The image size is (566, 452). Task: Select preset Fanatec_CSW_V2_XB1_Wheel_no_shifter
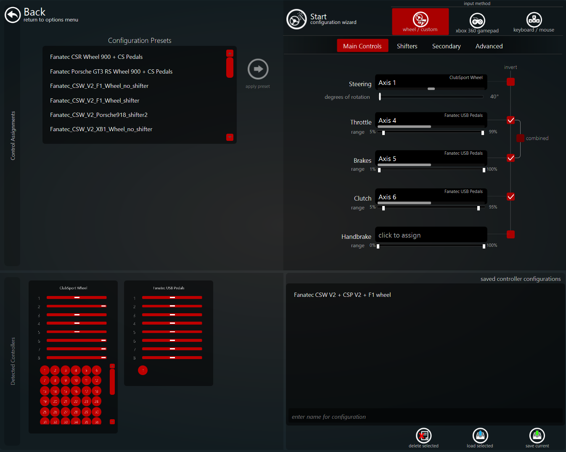point(101,129)
